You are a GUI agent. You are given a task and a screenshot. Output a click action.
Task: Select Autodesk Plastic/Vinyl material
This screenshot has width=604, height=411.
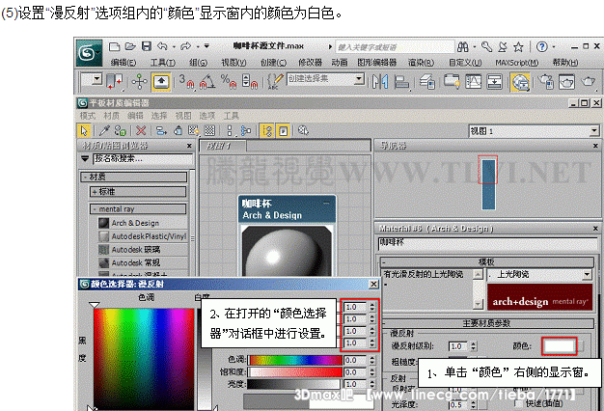tap(143, 236)
